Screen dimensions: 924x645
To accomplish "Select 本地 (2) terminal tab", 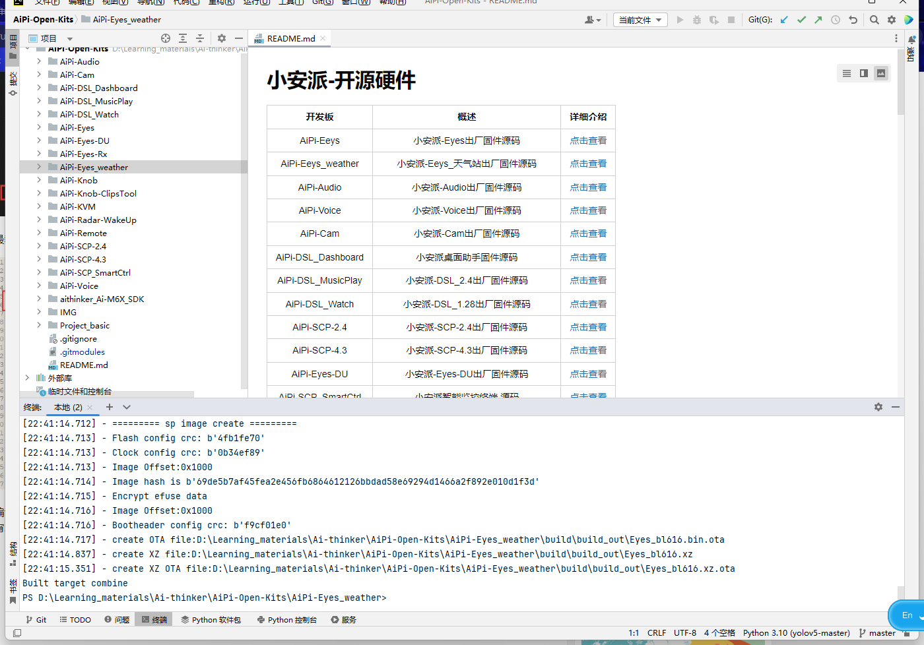I will click(x=68, y=407).
